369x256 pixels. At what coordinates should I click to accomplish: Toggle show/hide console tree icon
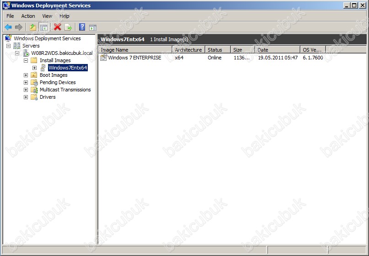(43, 27)
